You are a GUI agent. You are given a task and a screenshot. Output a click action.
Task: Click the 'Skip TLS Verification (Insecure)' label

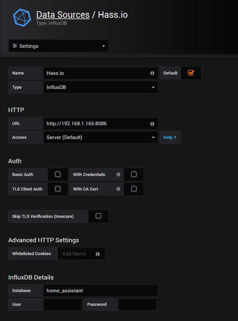click(43, 217)
